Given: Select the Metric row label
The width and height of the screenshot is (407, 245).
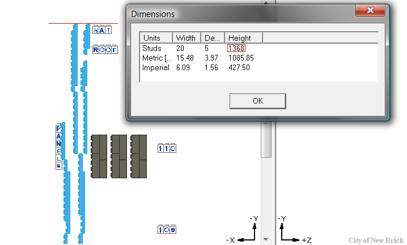Looking at the screenshot, I should click(157, 58).
